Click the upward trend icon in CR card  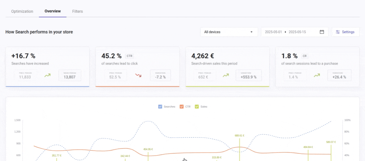(x=317, y=76)
